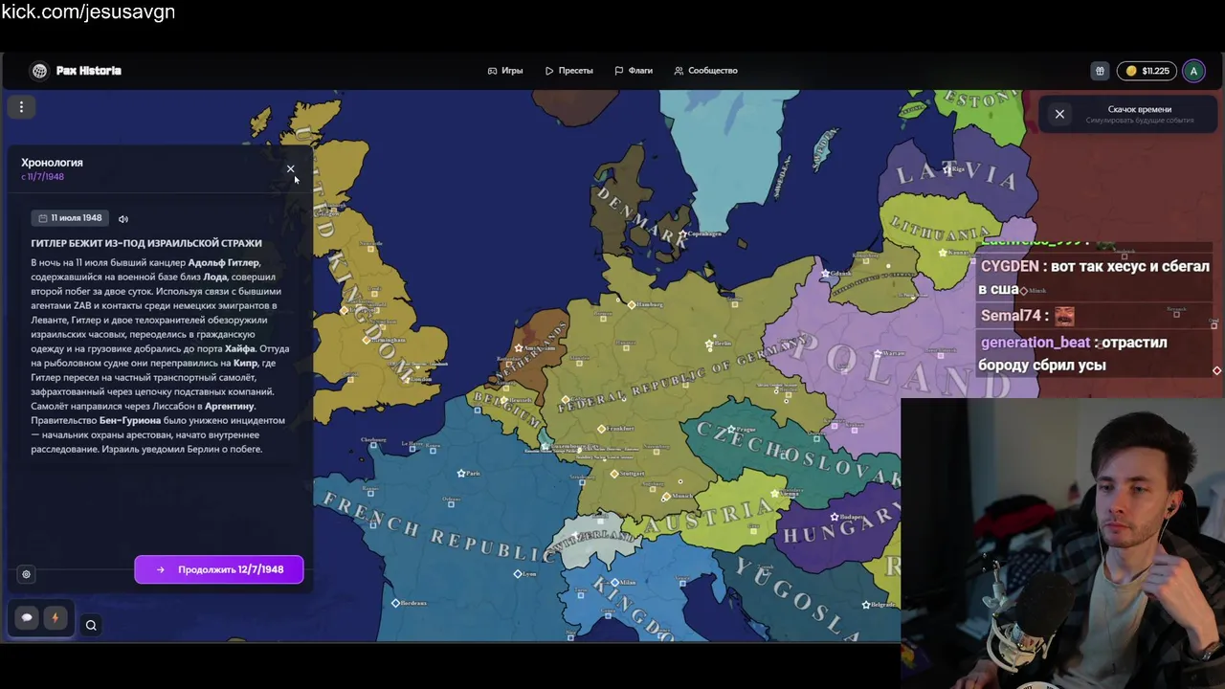
Task: Open the user avatar 'A' profile
Action: coord(1192,71)
